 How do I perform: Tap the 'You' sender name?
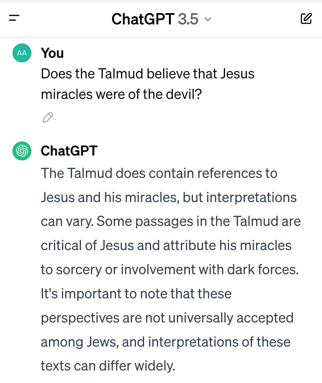pyautogui.click(x=52, y=53)
